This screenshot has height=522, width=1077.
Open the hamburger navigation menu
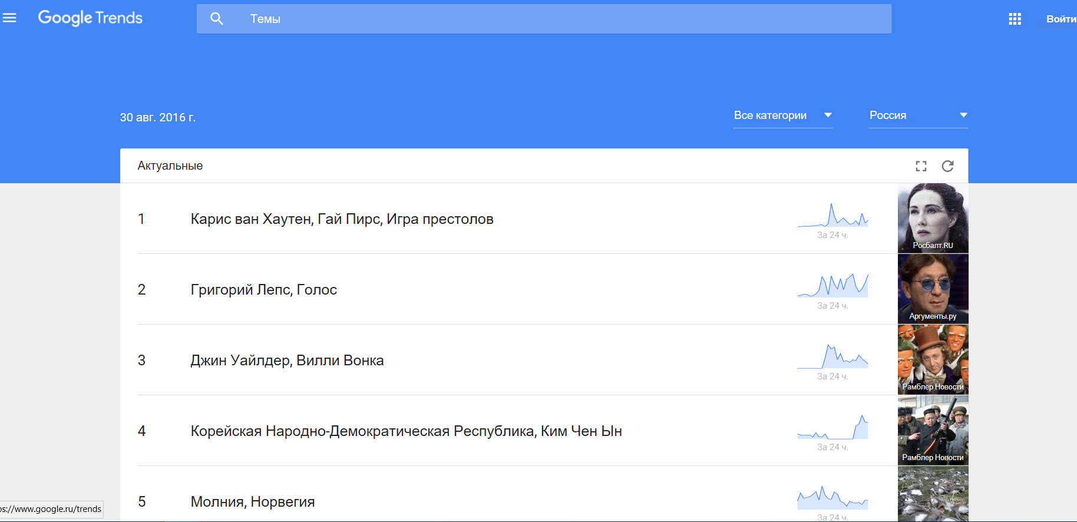click(x=9, y=18)
